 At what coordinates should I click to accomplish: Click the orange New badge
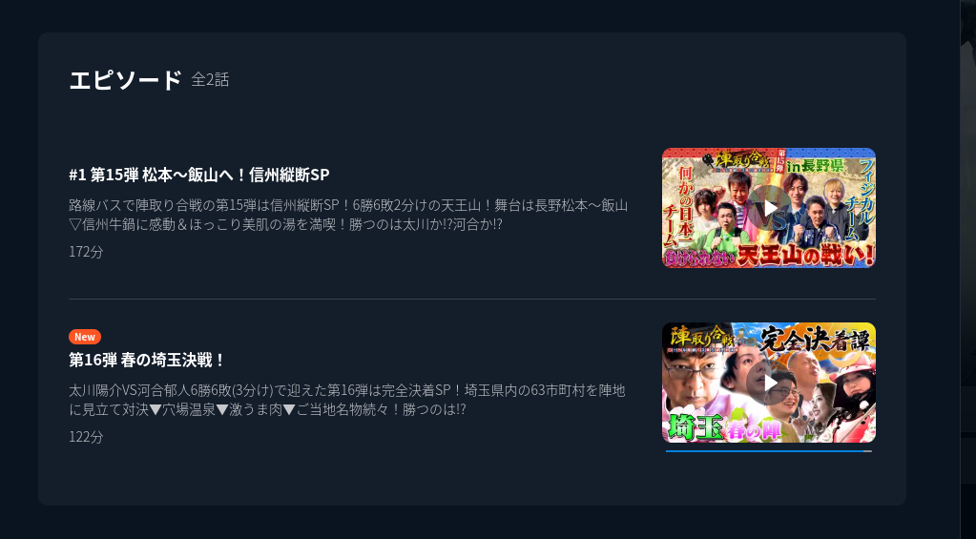point(85,337)
